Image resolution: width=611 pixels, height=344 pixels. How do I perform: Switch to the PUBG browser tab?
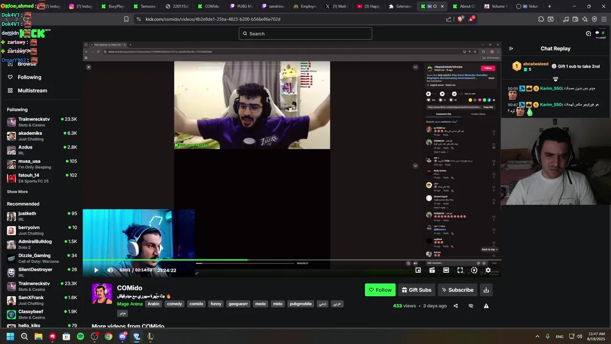(x=241, y=6)
